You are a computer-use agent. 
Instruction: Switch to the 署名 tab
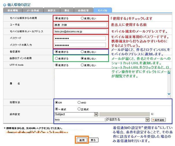[x=67, y=10]
